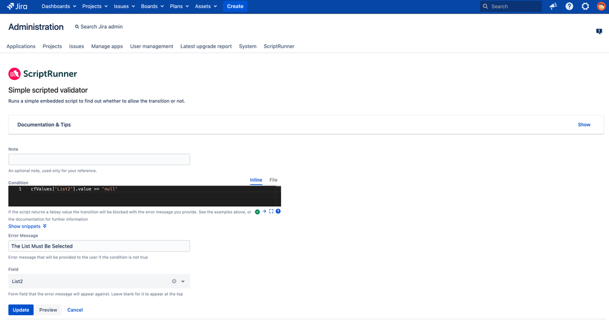This screenshot has width=609, height=322.
Task: Switch condition editor to Inline tab
Action: point(256,180)
